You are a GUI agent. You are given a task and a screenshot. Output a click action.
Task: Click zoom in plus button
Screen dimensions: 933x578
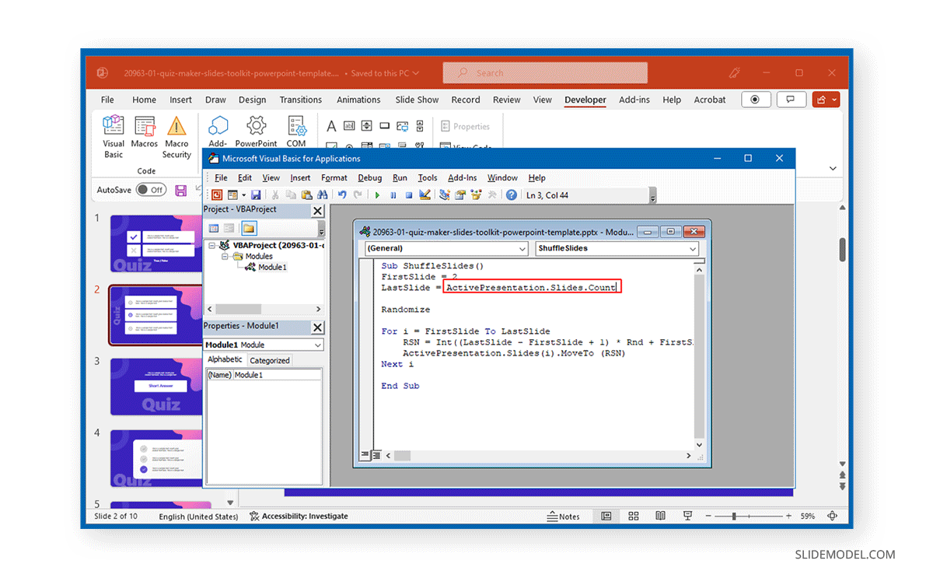[x=788, y=517]
